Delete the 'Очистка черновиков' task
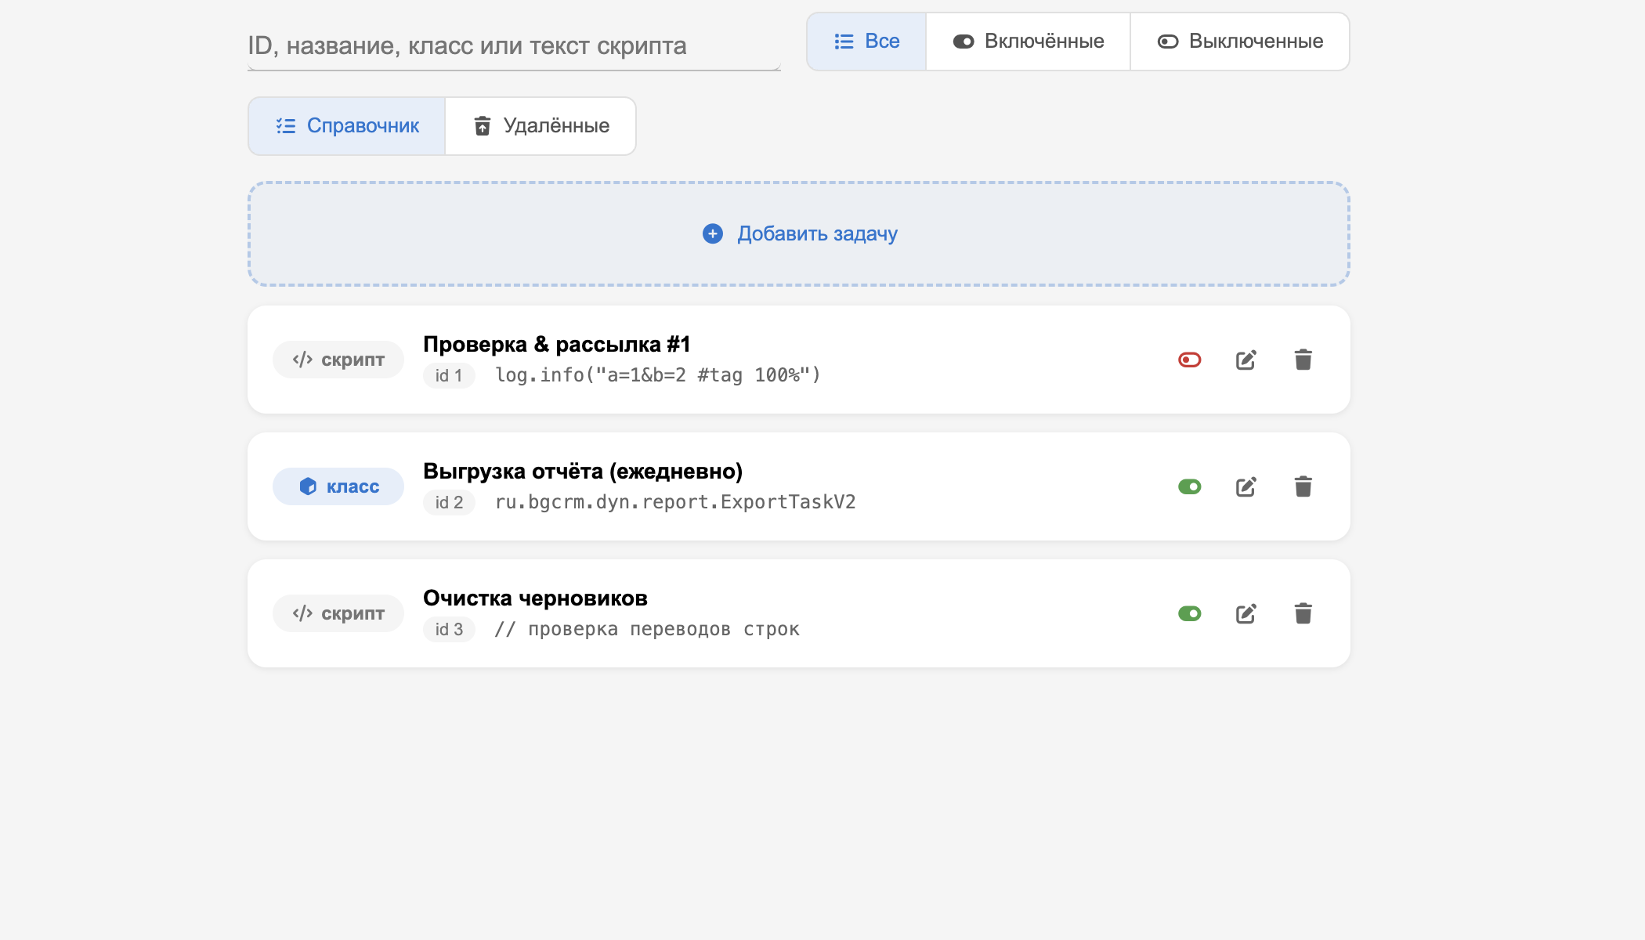 [x=1303, y=613]
